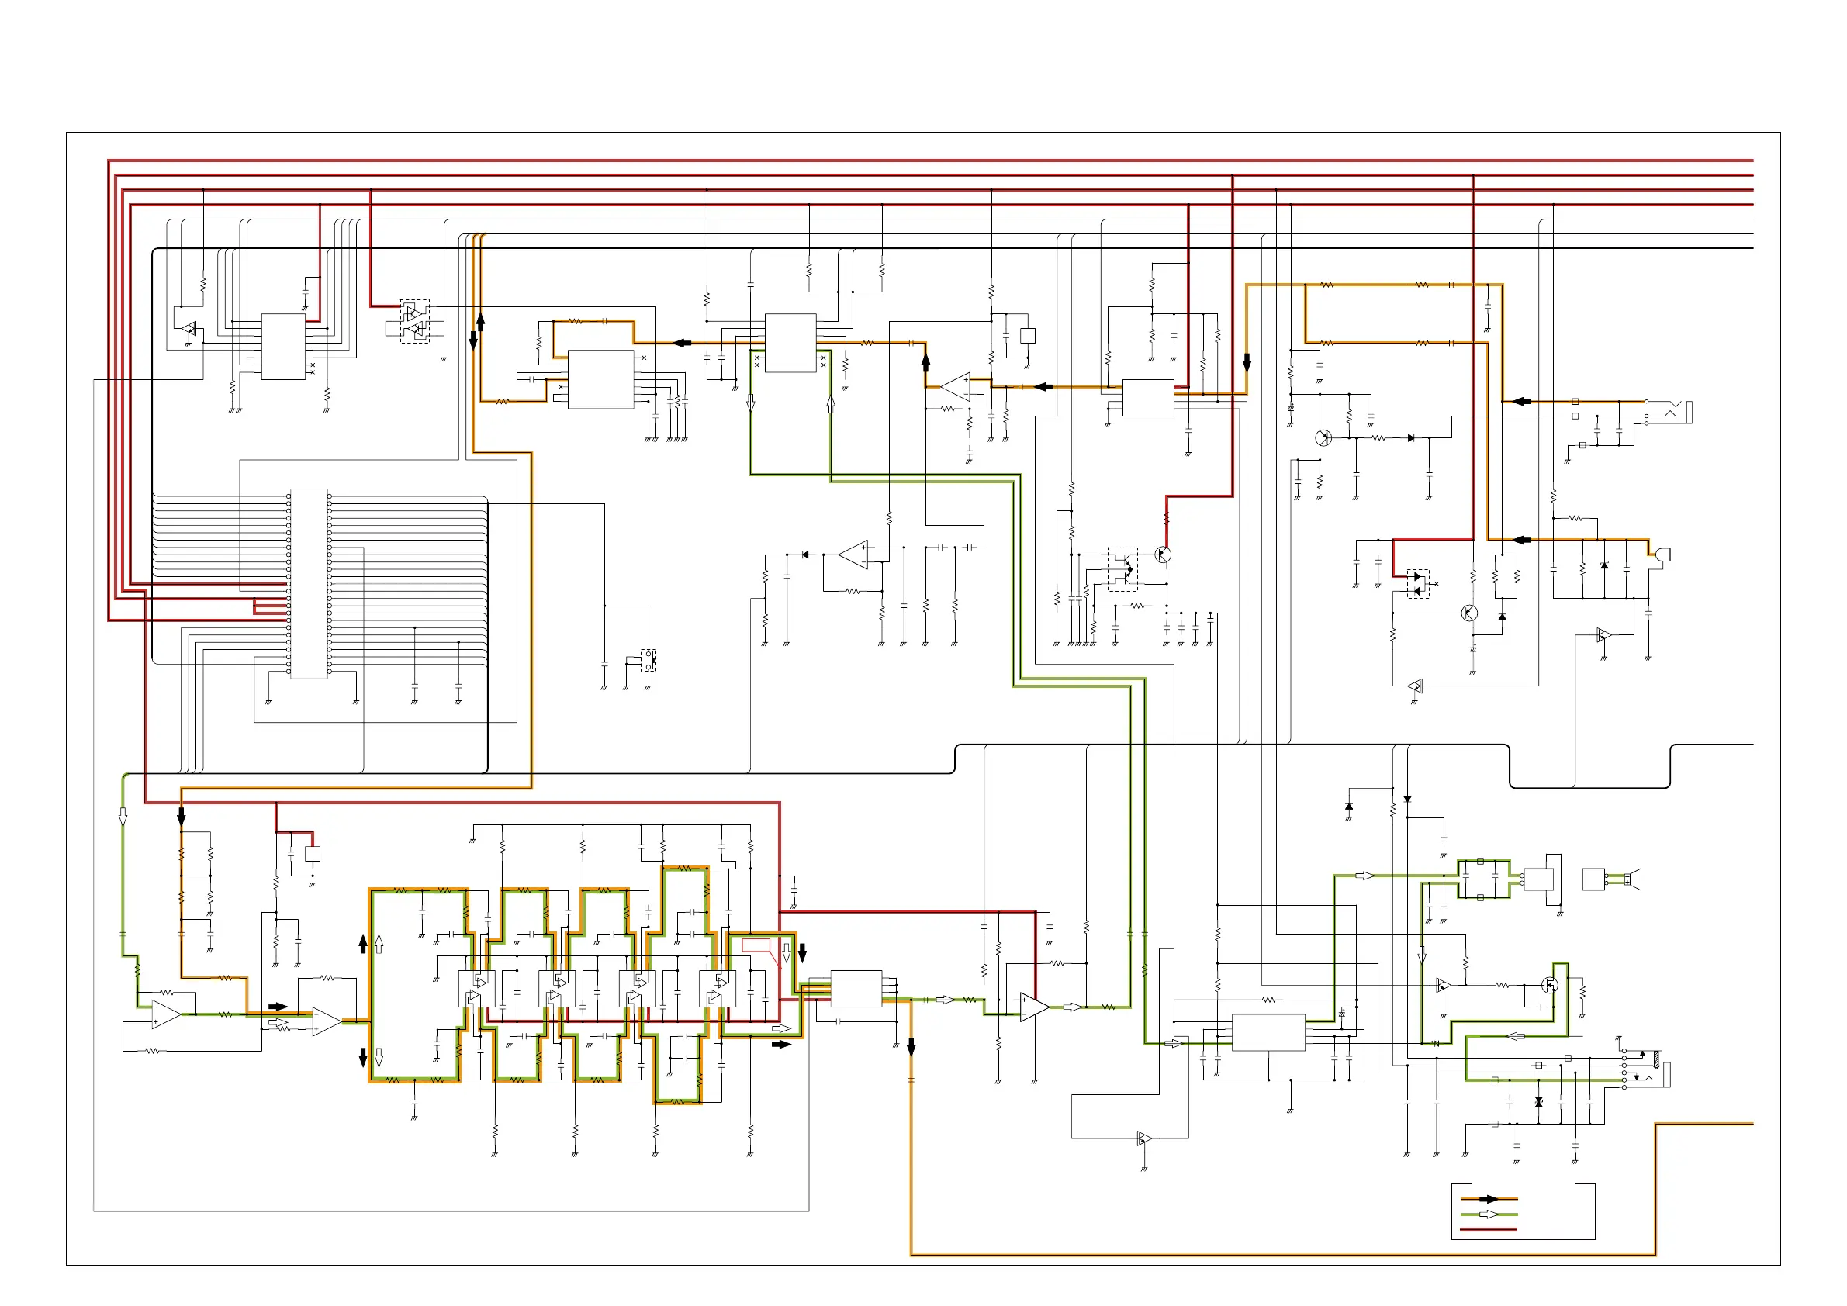Click the push-button switch in the dashed box
The height and width of the screenshot is (1306, 1847).
(649, 660)
